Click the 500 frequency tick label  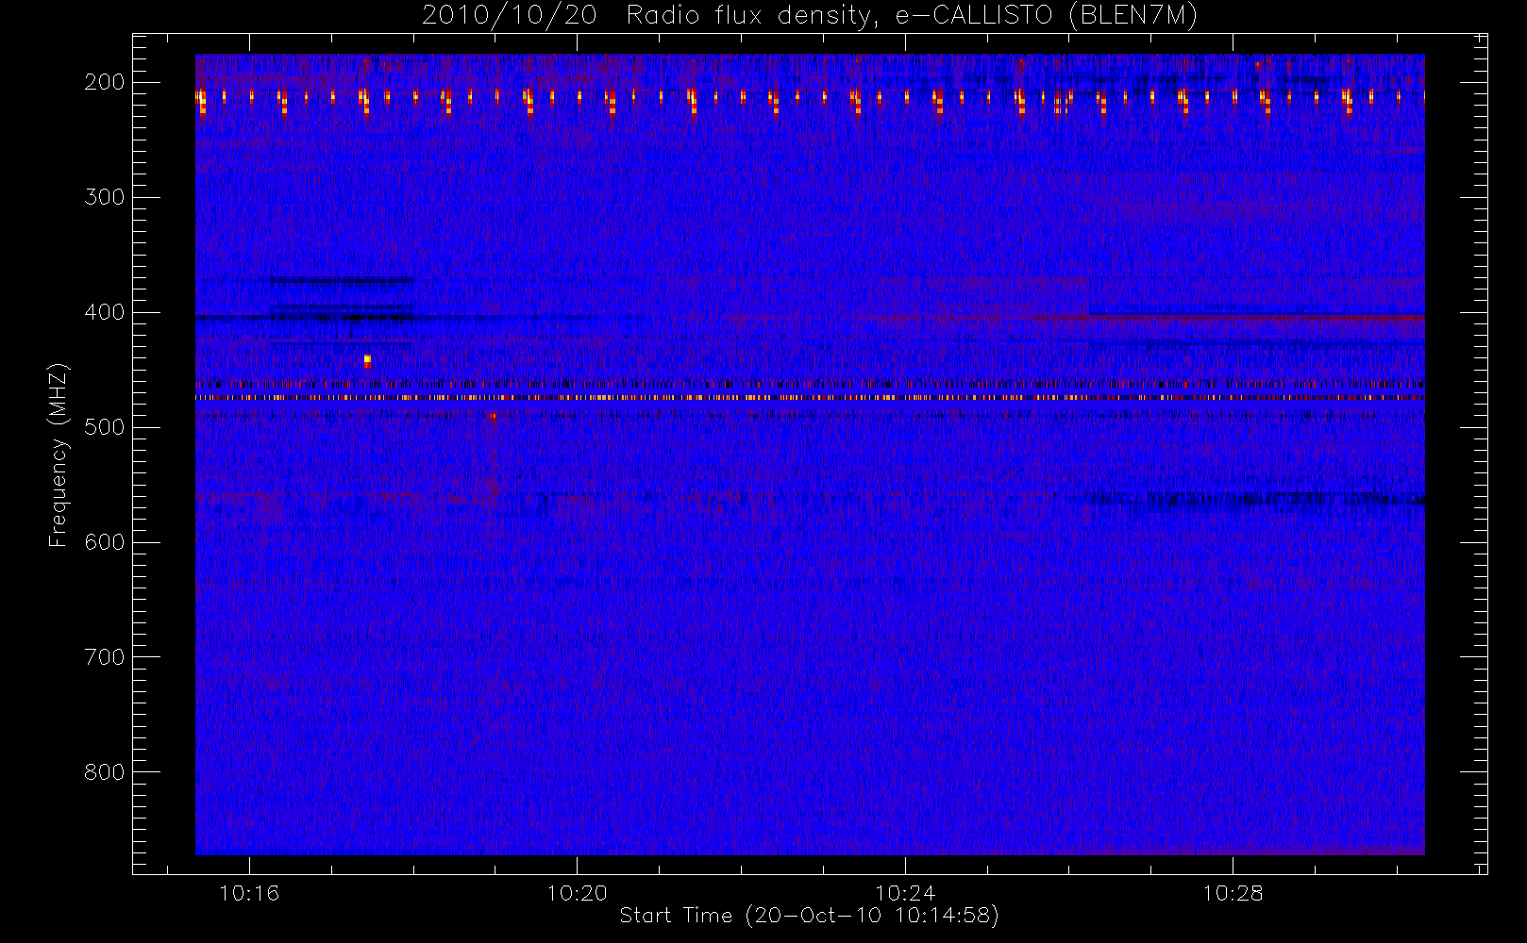[105, 427]
